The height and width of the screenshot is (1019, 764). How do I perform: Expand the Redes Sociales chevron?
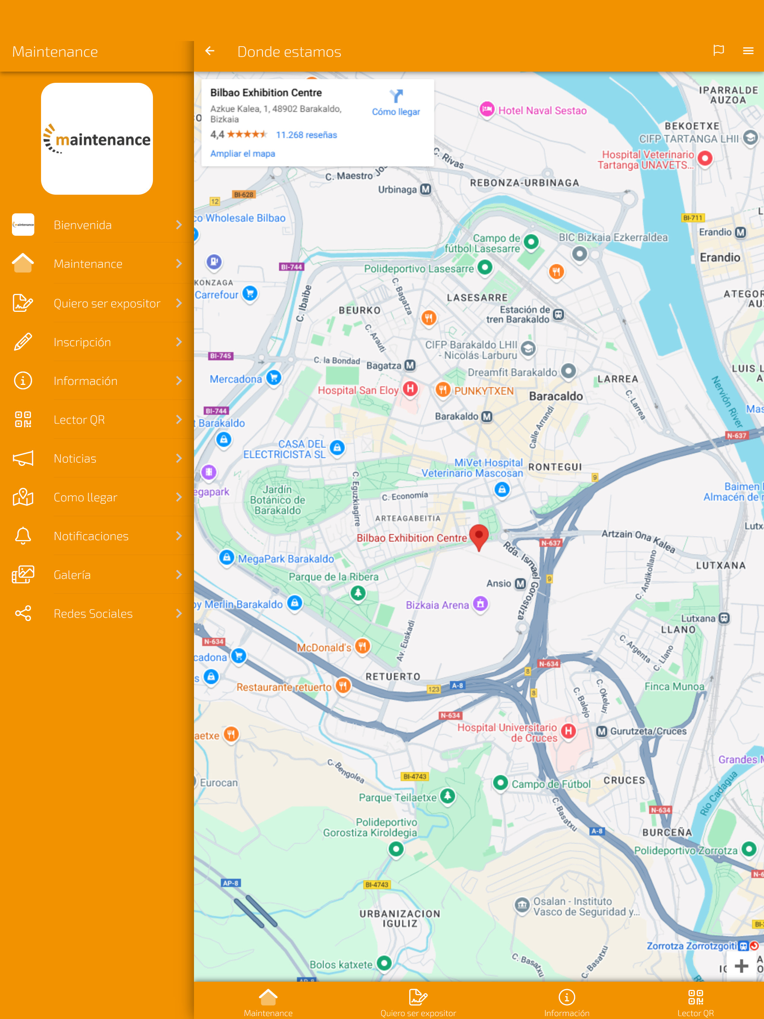[x=179, y=613]
